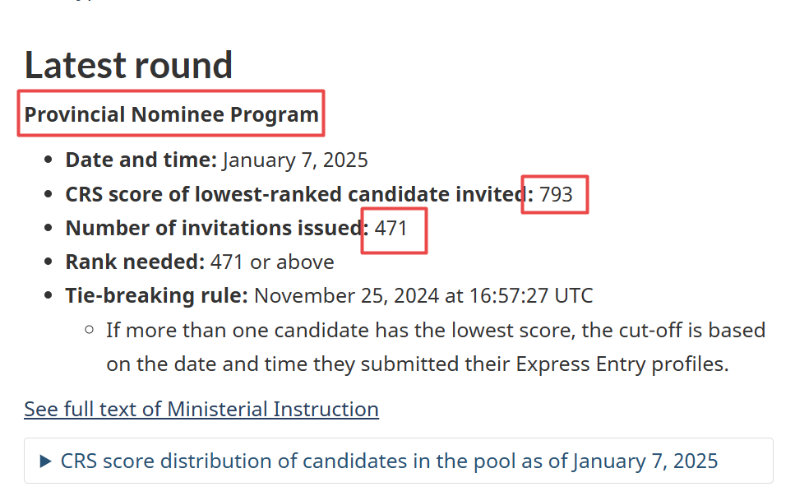This screenshot has height=496, width=795.
Task: Click the 793 CRS score value
Action: [x=556, y=195]
